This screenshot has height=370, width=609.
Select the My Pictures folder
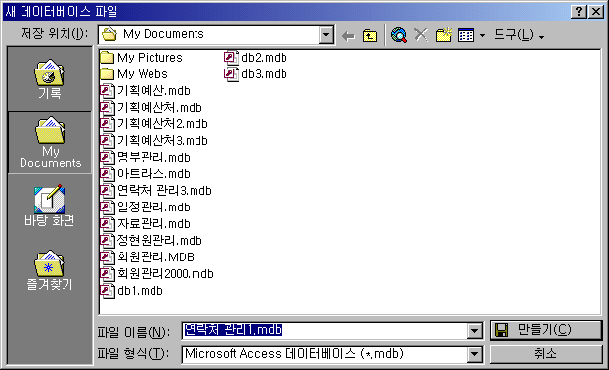141,58
